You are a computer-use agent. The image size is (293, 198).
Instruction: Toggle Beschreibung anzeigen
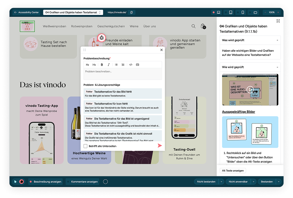tap(45, 181)
